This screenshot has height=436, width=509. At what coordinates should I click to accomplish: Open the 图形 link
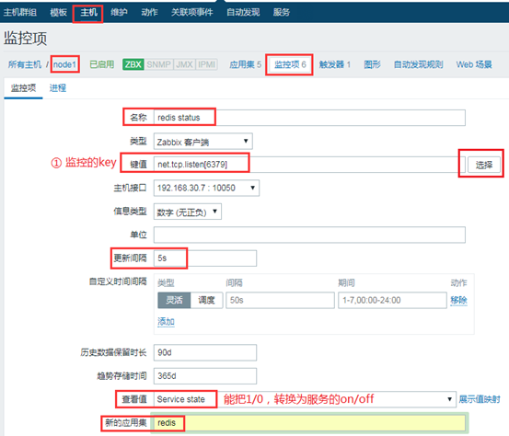coord(372,64)
